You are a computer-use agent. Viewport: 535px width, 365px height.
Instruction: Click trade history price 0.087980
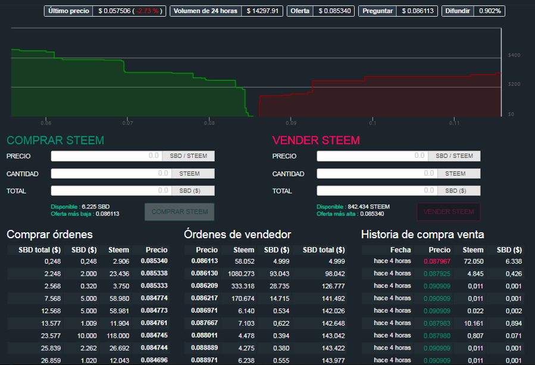click(437, 336)
